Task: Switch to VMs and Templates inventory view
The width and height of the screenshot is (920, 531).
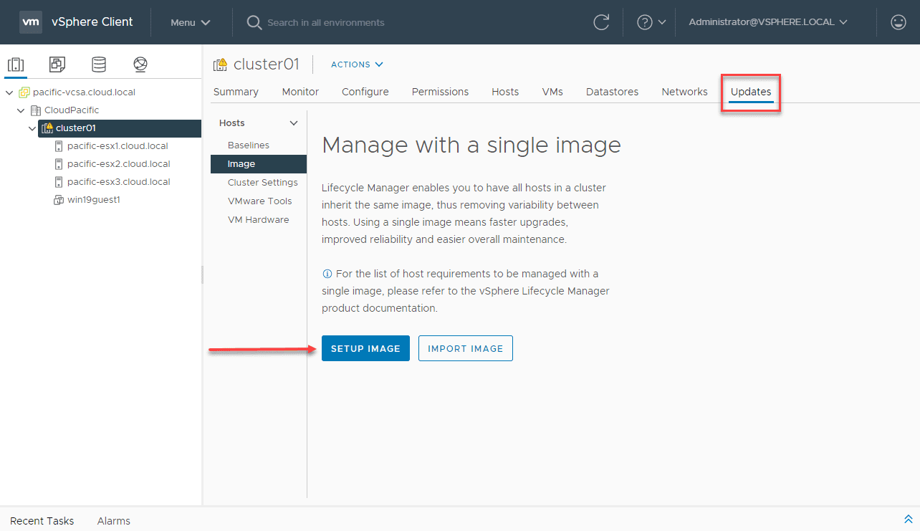Action: (57, 64)
